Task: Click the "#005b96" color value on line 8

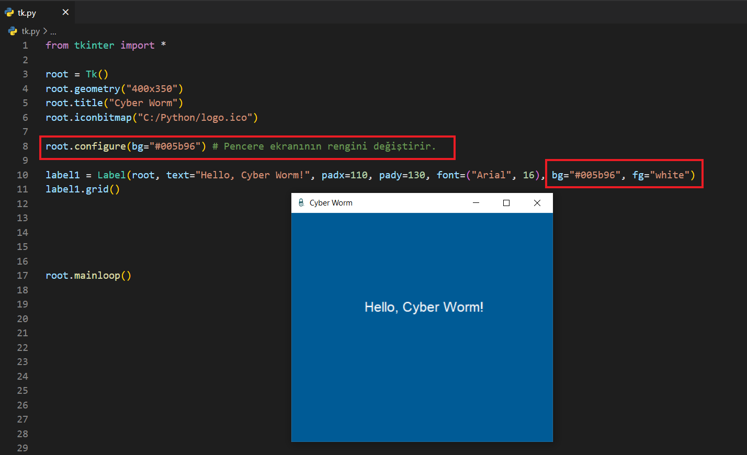Action: click(175, 146)
